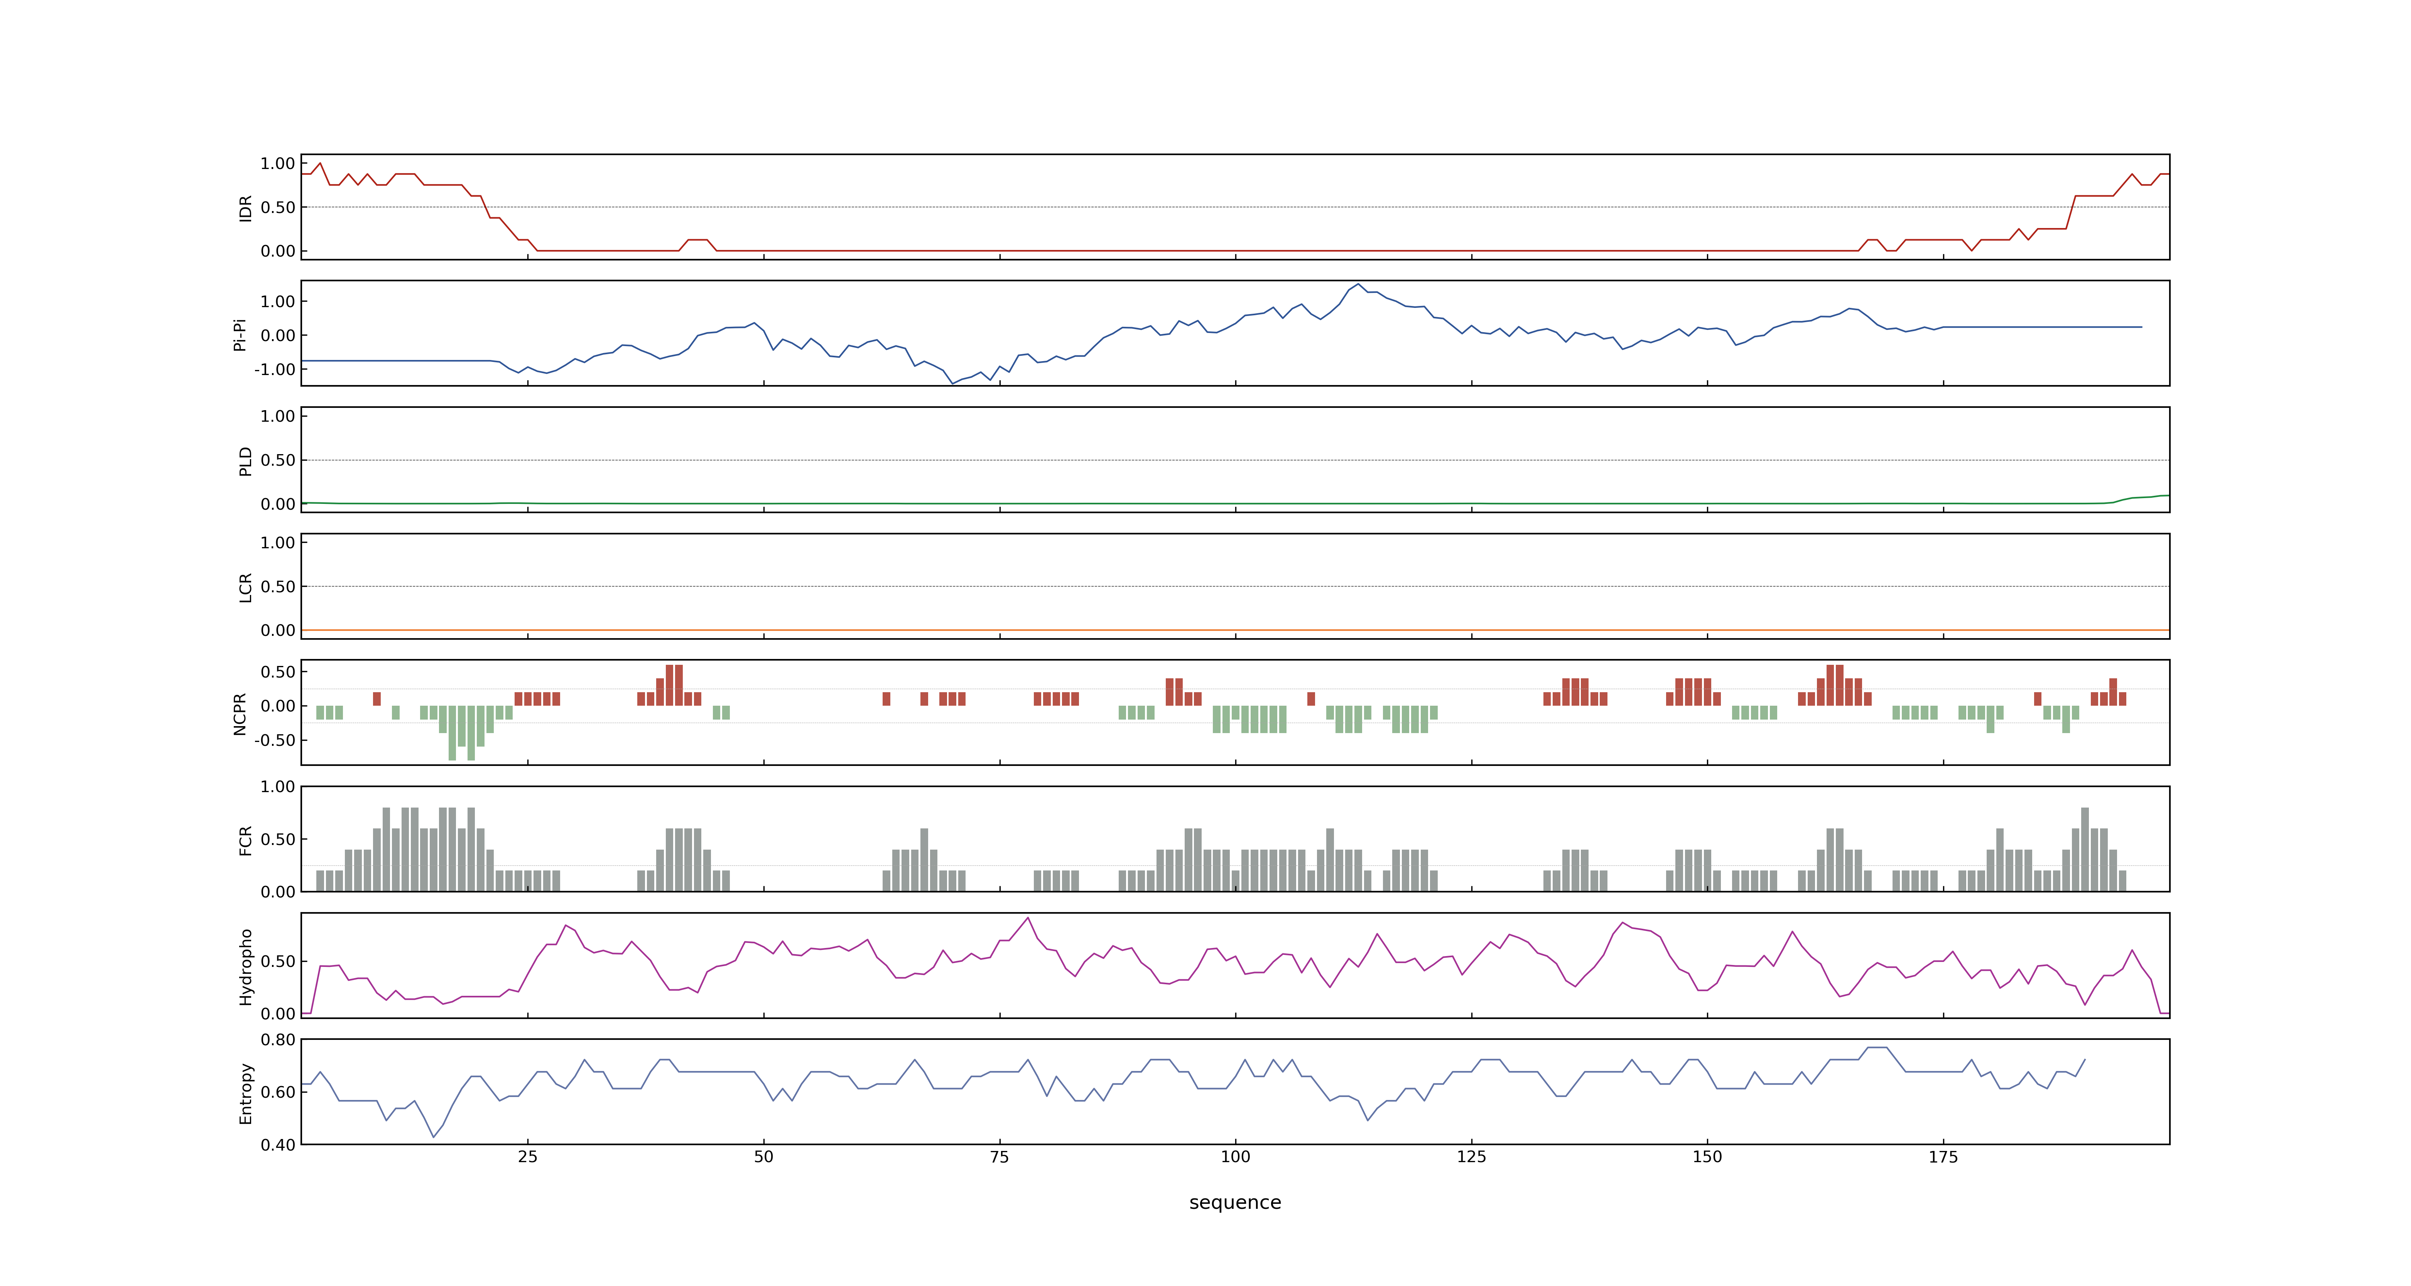Click the "FCR" y-axis label
Viewport: 2411px width, 1286px height.
pyautogui.click(x=245, y=840)
